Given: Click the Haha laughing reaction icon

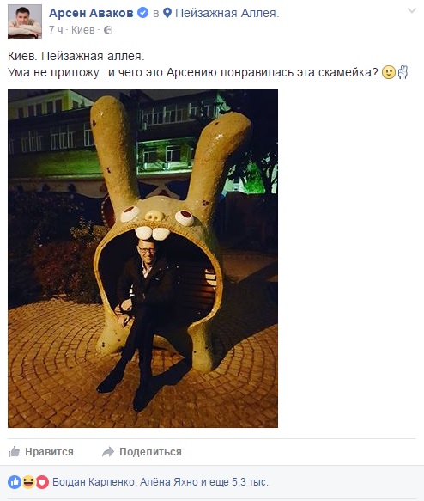Looking at the screenshot, I should [28, 482].
